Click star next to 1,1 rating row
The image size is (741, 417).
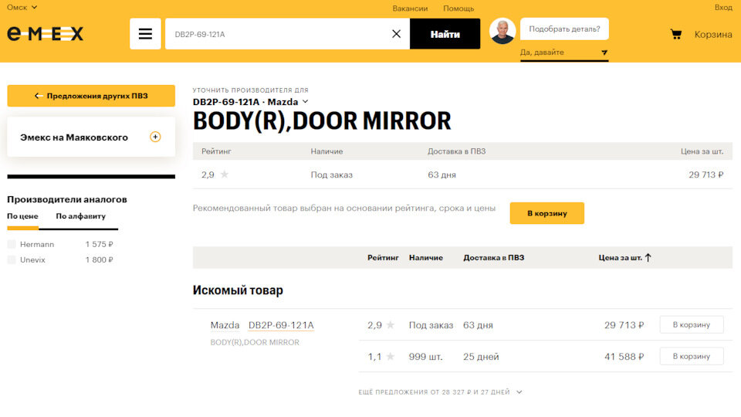(391, 357)
